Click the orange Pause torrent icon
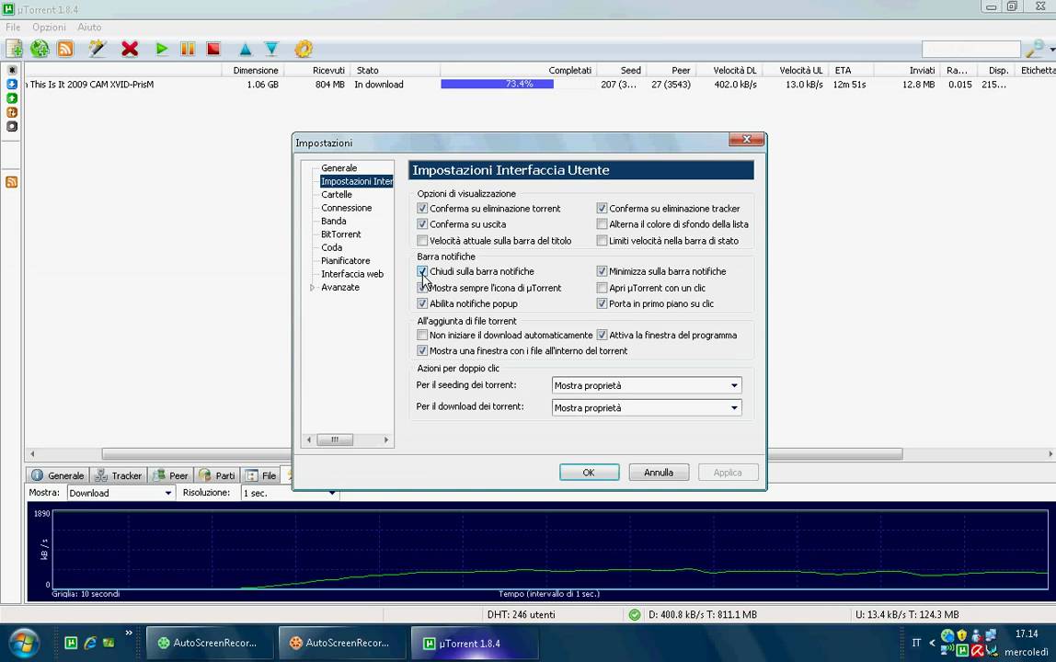The width and height of the screenshot is (1056, 662). 188,49
